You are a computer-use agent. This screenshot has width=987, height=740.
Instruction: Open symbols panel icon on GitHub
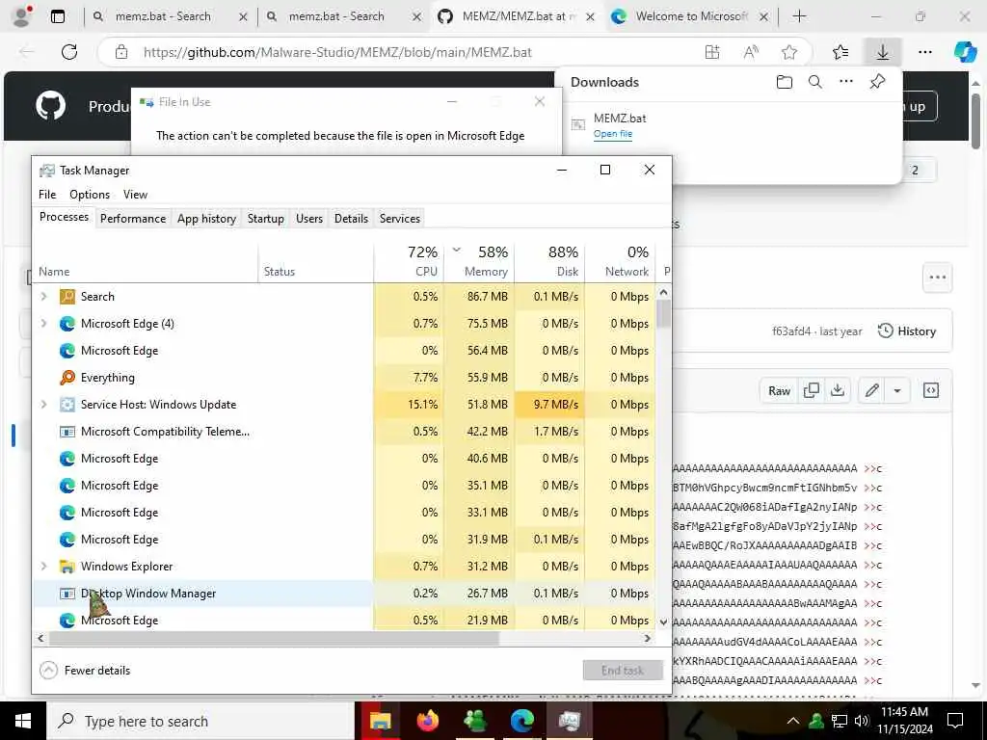tap(931, 391)
